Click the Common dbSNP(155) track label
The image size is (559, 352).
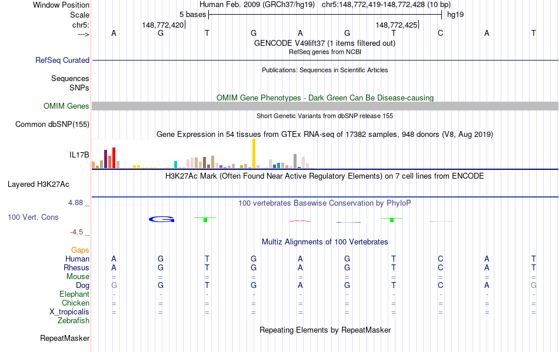click(x=52, y=124)
